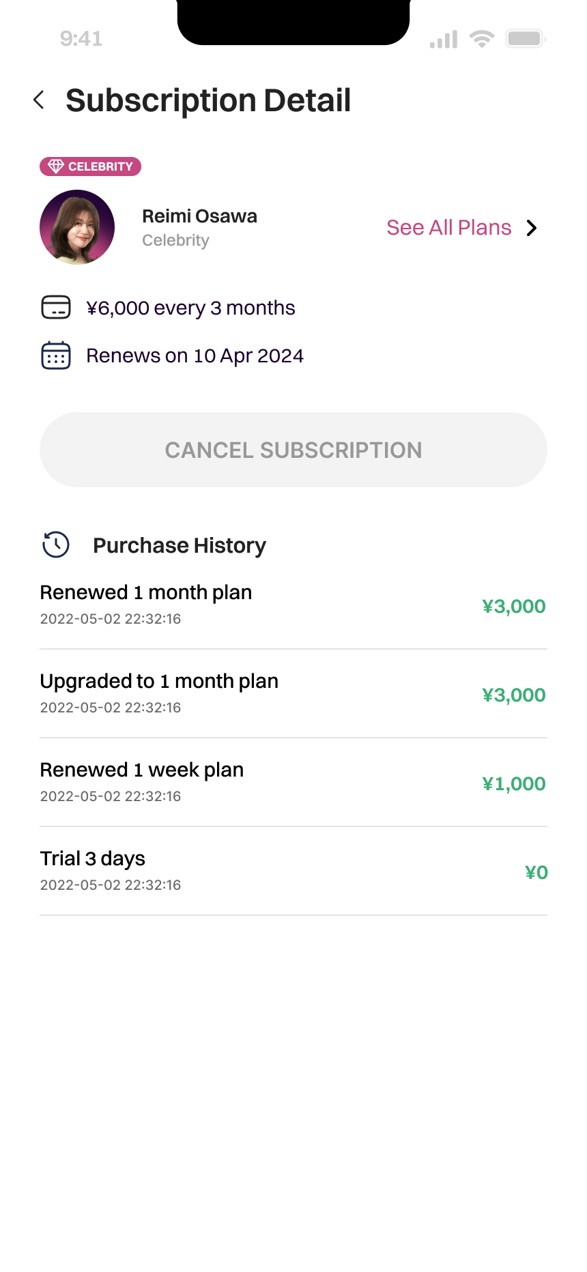Select the Reimi Osawa name text

[199, 216]
